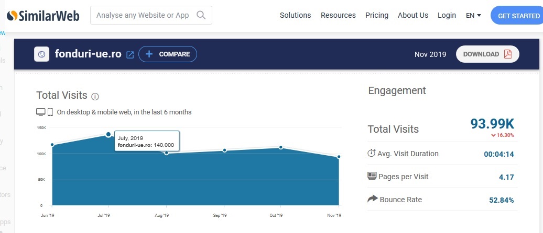Click the 00:04:14 visit duration value

(499, 154)
